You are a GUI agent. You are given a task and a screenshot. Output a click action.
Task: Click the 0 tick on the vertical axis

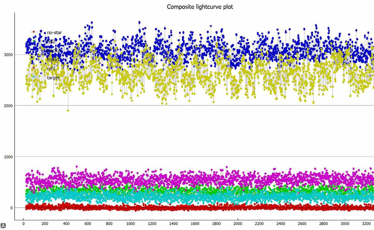coord(11,208)
